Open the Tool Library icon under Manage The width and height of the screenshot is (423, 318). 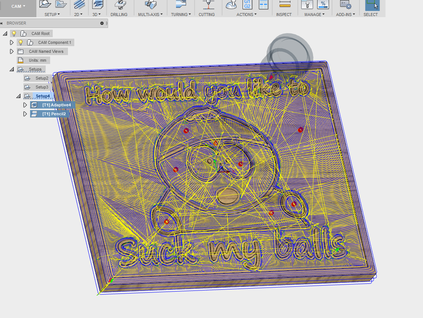coord(306,4)
